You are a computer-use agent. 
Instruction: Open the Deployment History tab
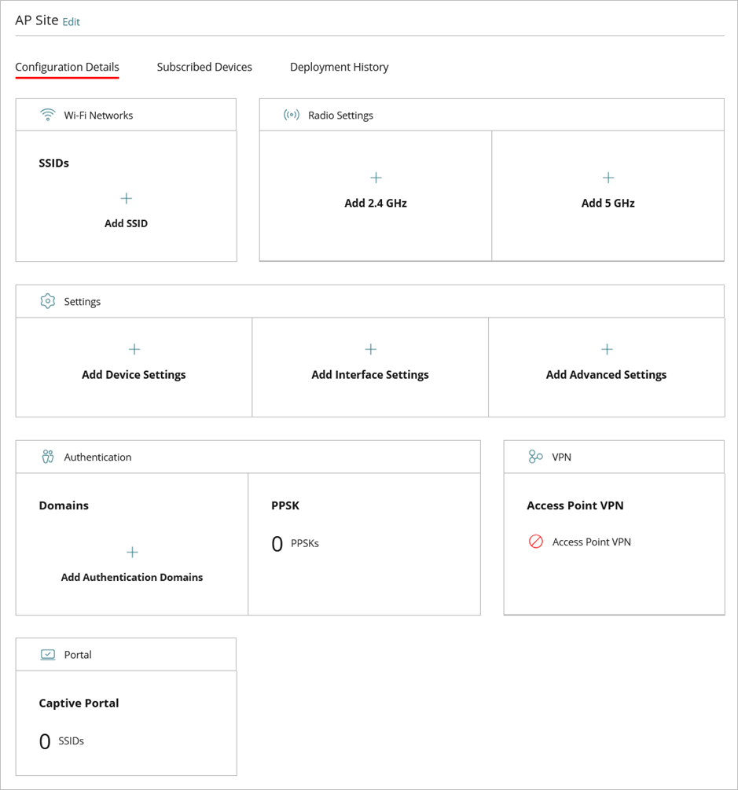339,67
